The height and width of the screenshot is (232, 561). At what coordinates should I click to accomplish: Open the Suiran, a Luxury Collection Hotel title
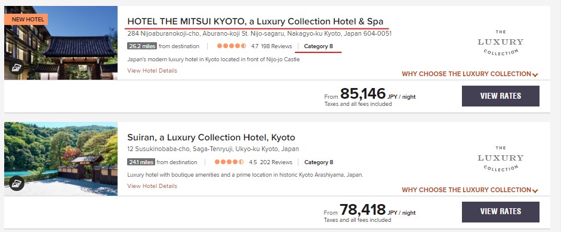coord(211,137)
